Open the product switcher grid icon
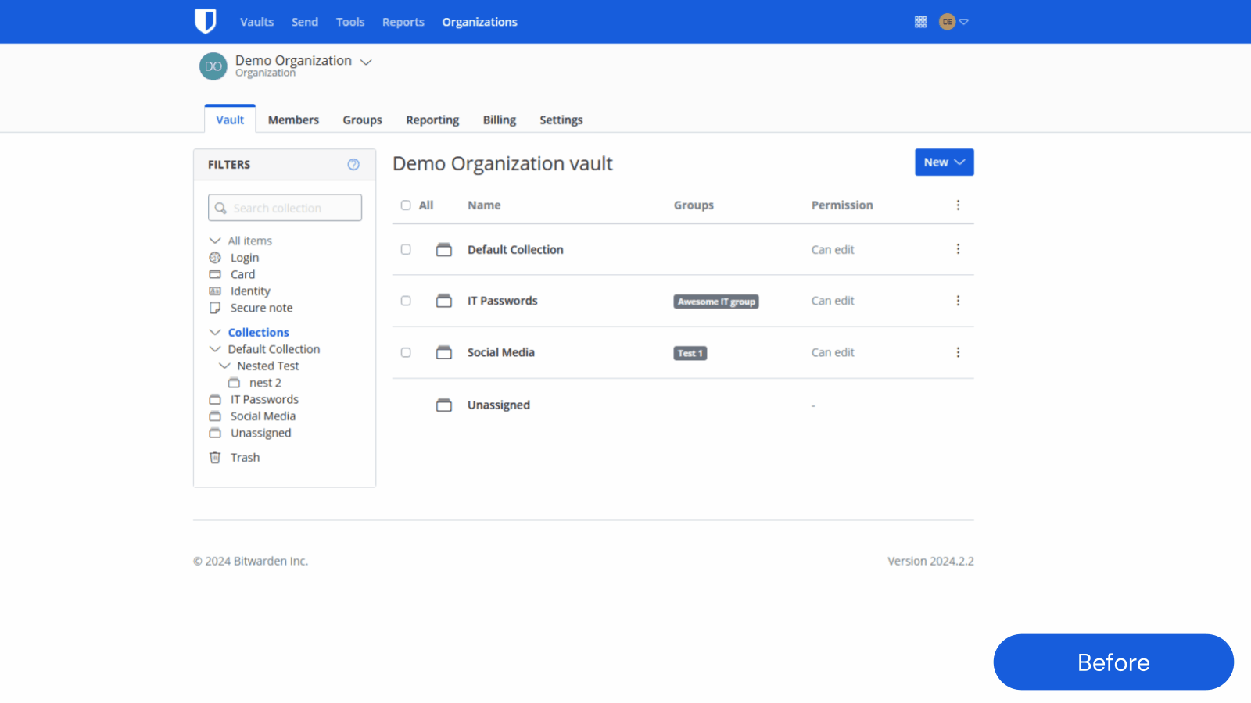The width and height of the screenshot is (1251, 703). tap(920, 21)
